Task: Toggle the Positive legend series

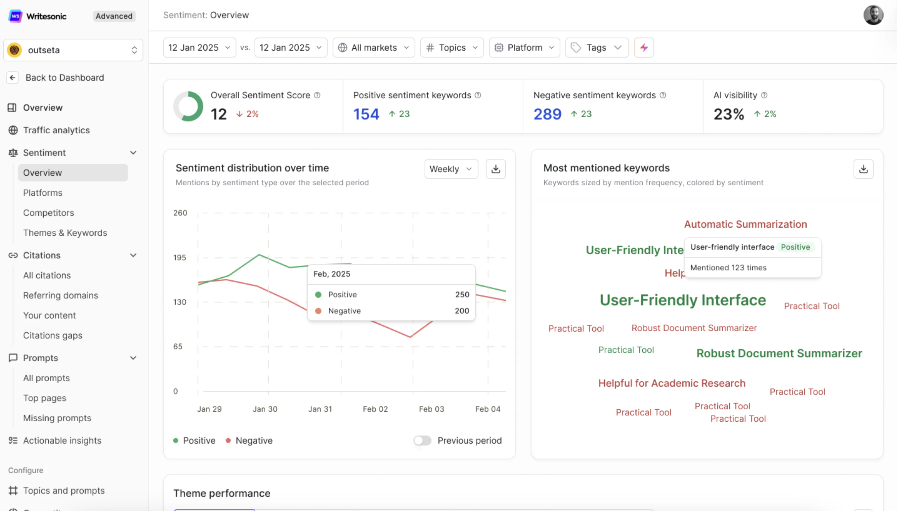Action: [194, 441]
